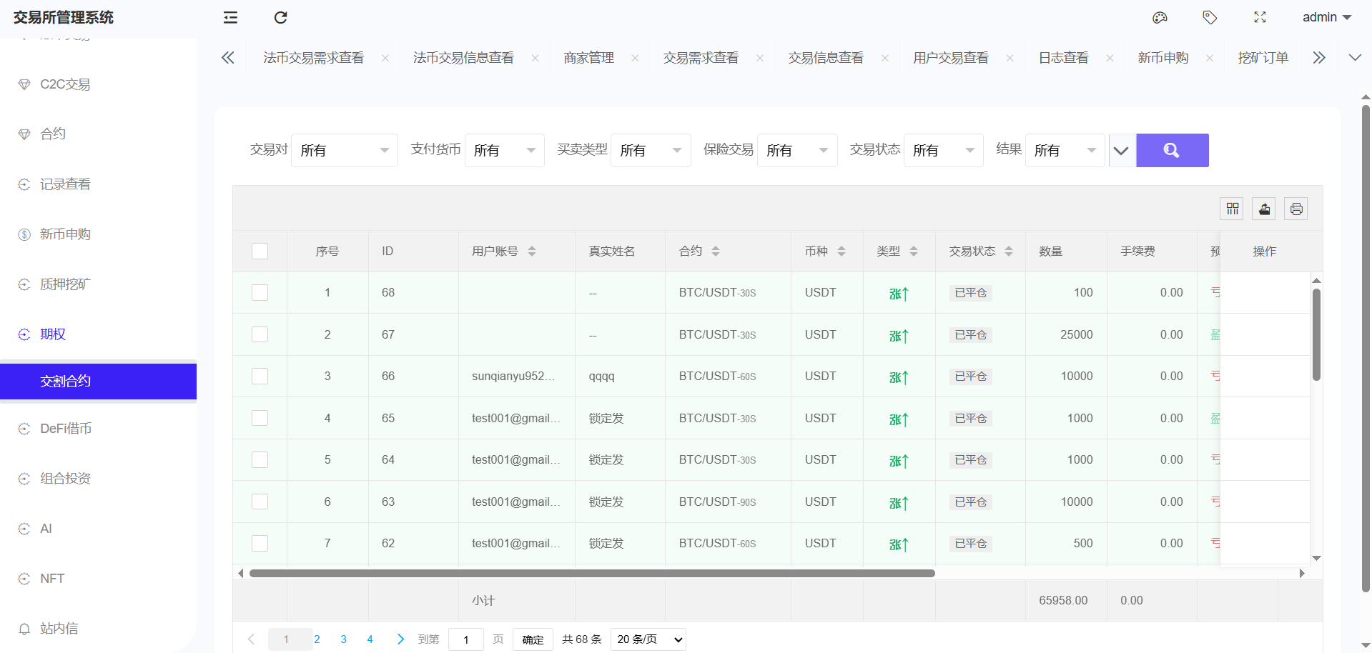Open the 20 条/页 page size selector
1372x653 pixels.
[x=648, y=639]
